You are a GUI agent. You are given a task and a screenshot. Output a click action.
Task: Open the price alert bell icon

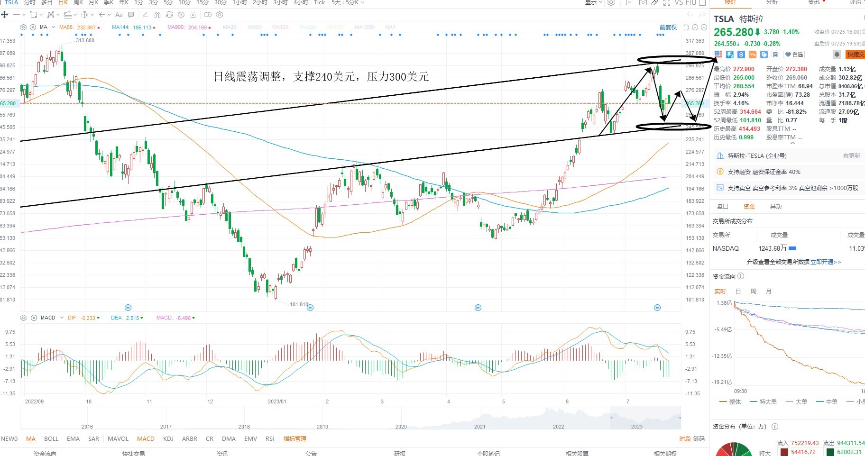pos(837,55)
